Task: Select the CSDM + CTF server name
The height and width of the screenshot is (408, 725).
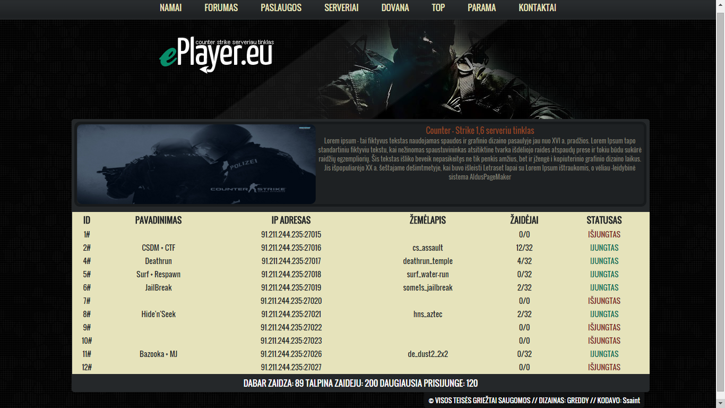Action: (158, 248)
